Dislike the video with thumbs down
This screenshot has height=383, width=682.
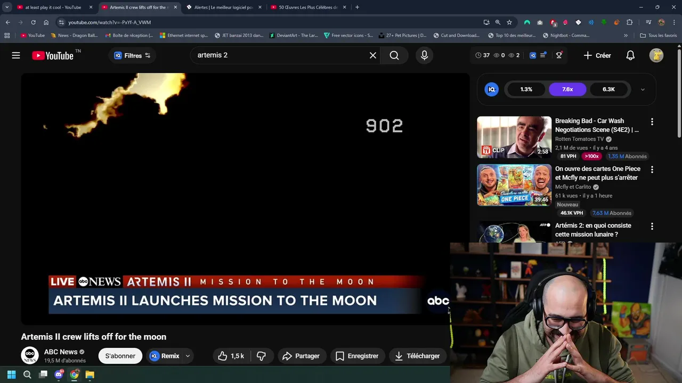(261, 356)
